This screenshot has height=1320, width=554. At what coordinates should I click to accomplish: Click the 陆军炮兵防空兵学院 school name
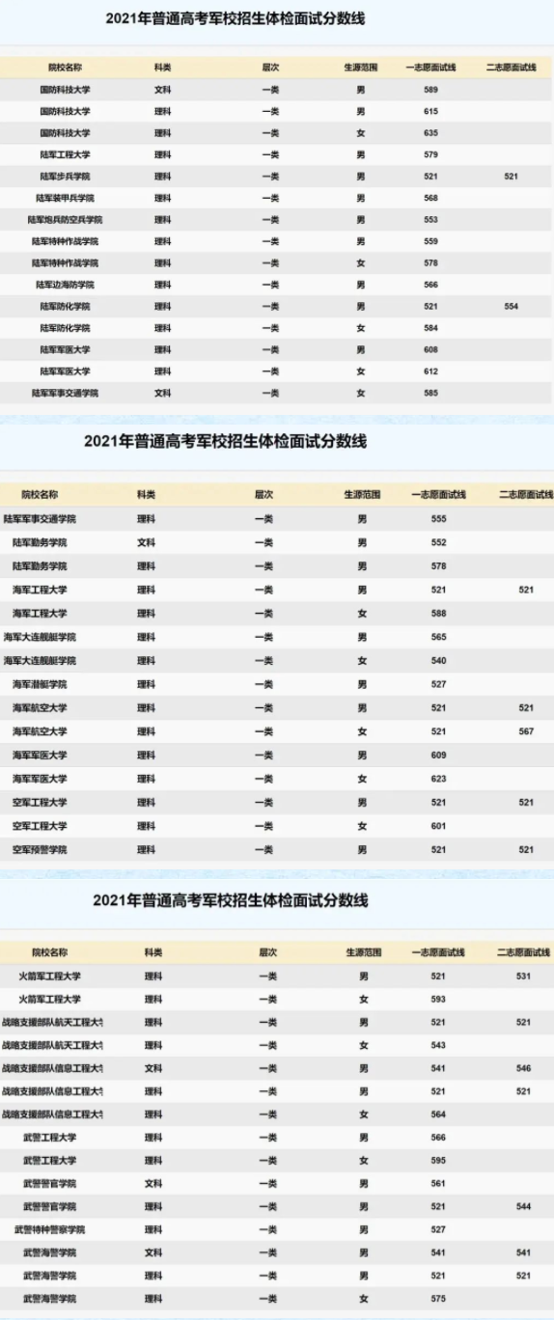tap(65, 220)
